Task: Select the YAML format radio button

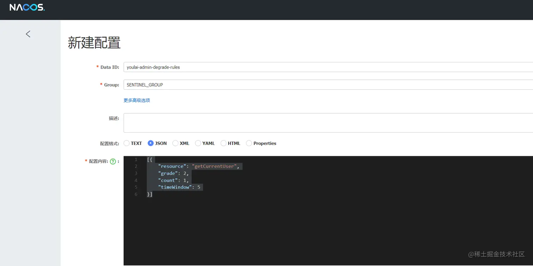Action: [x=198, y=143]
